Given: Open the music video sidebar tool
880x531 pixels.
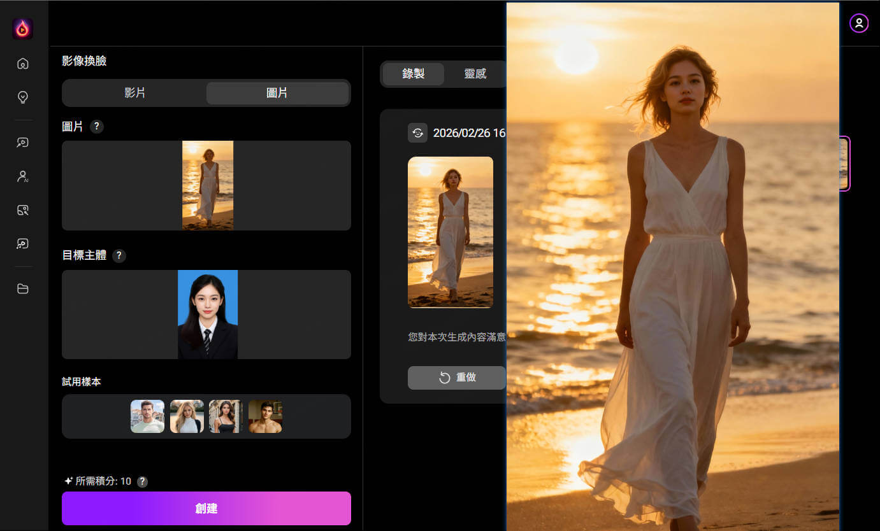Looking at the screenshot, I should 23,244.
